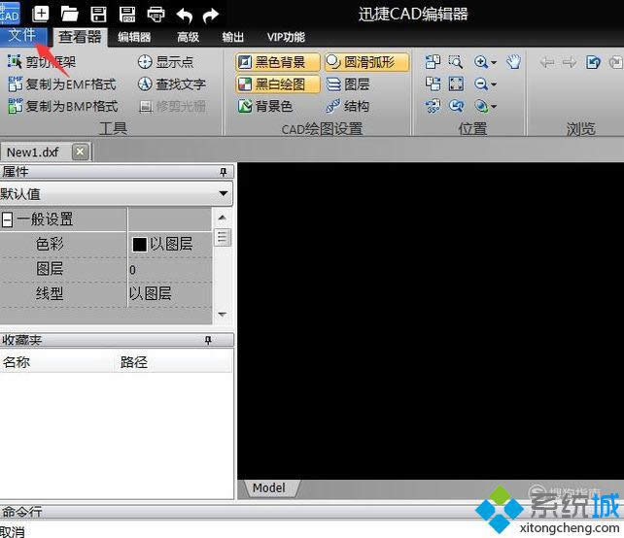Click the properties scrollbar up arrow
The height and width of the screenshot is (538, 624).
pos(223,218)
